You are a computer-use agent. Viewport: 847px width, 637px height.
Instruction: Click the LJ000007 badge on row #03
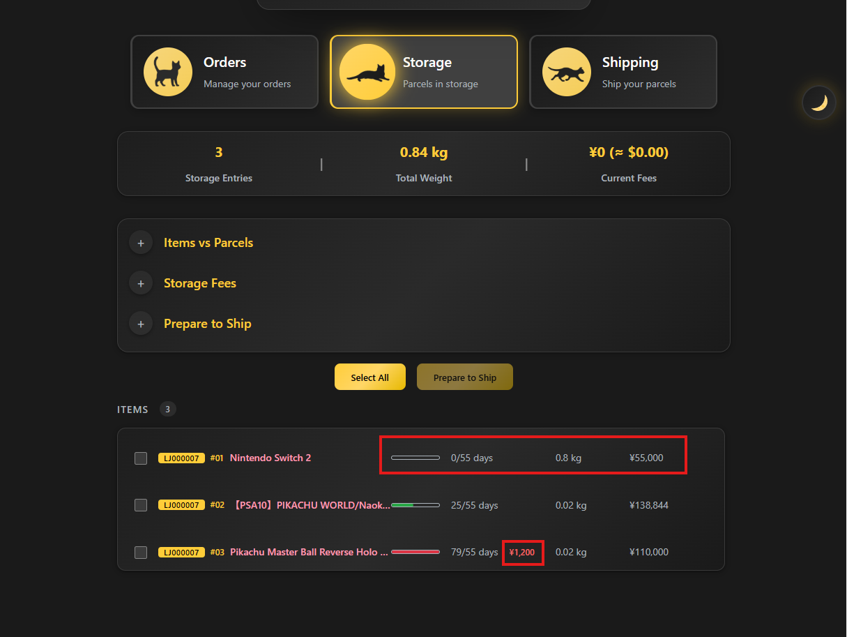[x=181, y=553]
